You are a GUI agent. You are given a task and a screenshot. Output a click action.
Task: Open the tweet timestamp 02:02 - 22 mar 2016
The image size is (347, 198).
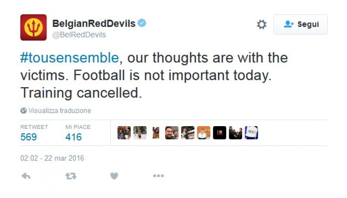coord(52,158)
